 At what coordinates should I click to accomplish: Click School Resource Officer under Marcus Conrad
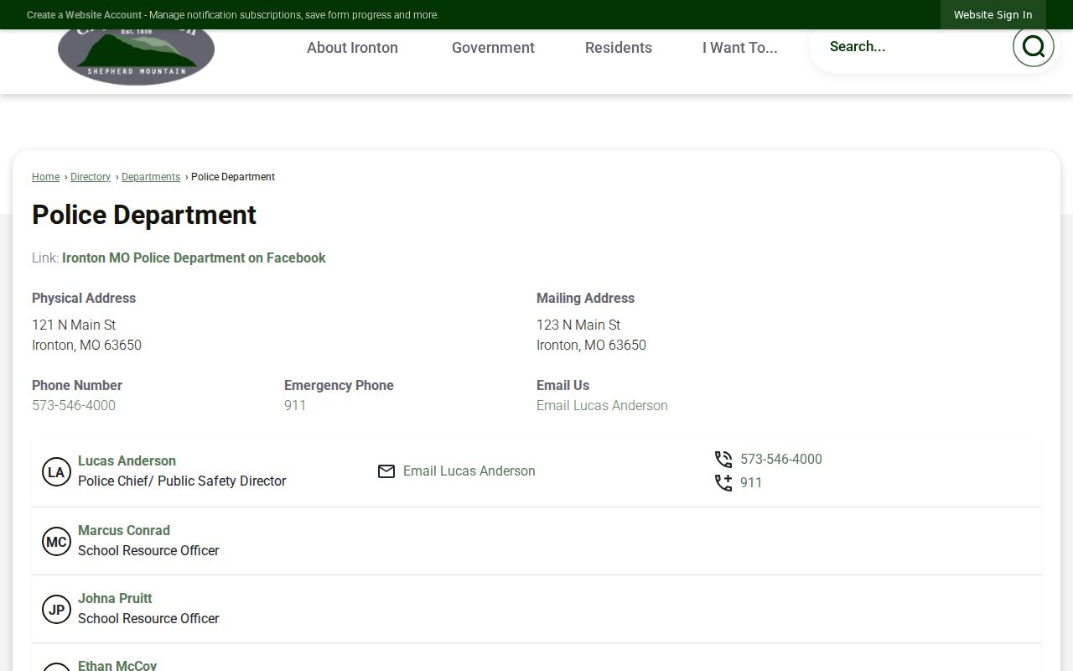pyautogui.click(x=148, y=551)
